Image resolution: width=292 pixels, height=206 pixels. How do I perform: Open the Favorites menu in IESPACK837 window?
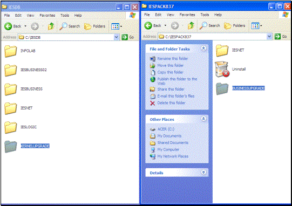187,15
